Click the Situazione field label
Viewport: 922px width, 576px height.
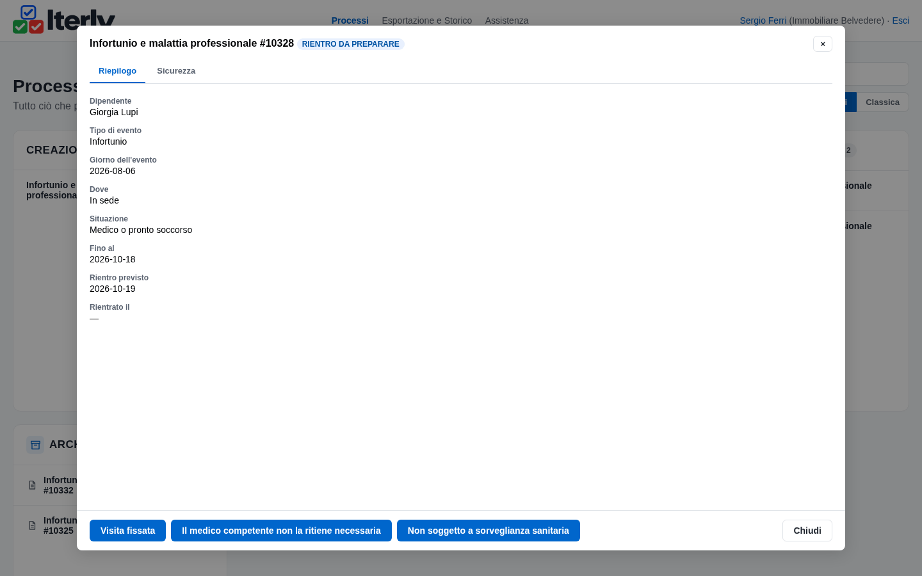109,219
